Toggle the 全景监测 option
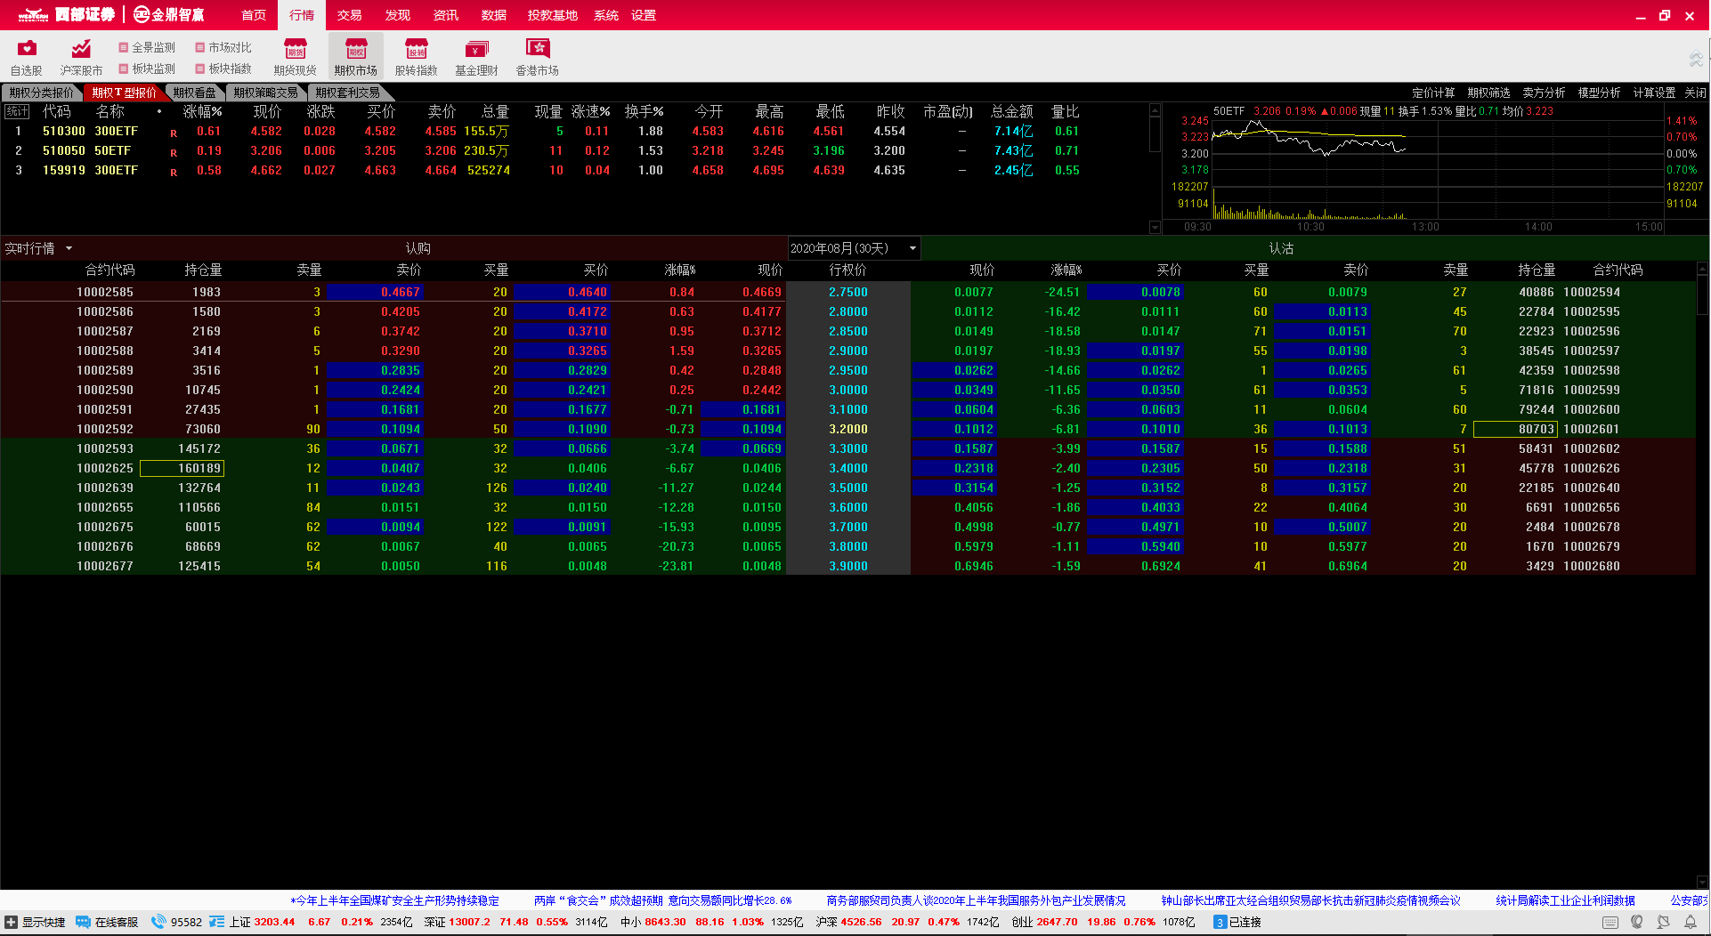Screen dimensions: 1711x936 tap(125, 47)
